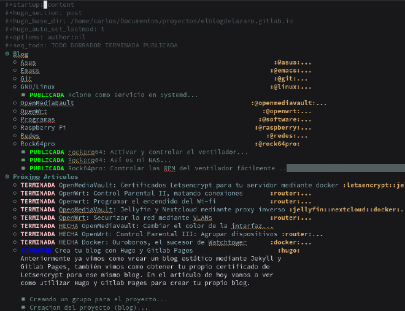
Task: Expand the Git heading bullet
Action: [x=15, y=79]
